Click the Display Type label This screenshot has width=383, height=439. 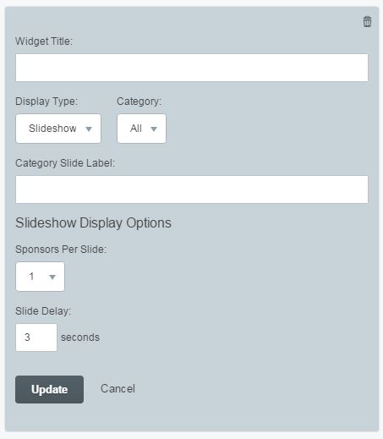pyautogui.click(x=47, y=102)
